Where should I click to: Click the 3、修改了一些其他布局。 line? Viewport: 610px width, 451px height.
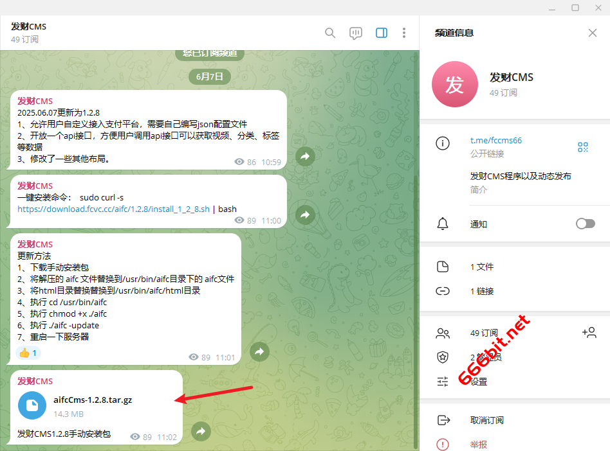[x=64, y=159]
